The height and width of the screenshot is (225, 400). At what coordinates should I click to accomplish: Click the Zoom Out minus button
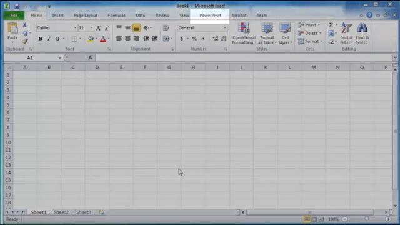[x=345, y=219]
